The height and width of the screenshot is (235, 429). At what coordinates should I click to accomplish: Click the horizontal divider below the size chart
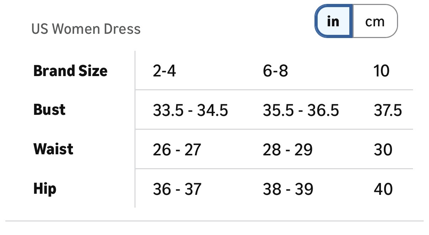click(x=214, y=221)
